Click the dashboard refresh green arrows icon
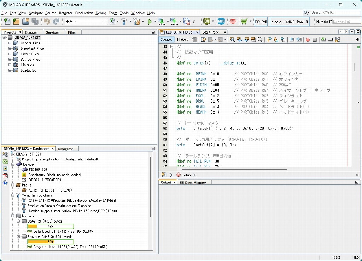The width and height of the screenshot is (362, 261). (5, 162)
